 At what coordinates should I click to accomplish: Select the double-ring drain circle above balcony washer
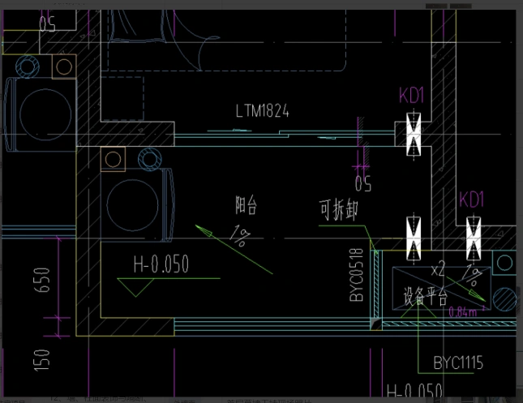(x=112, y=158)
